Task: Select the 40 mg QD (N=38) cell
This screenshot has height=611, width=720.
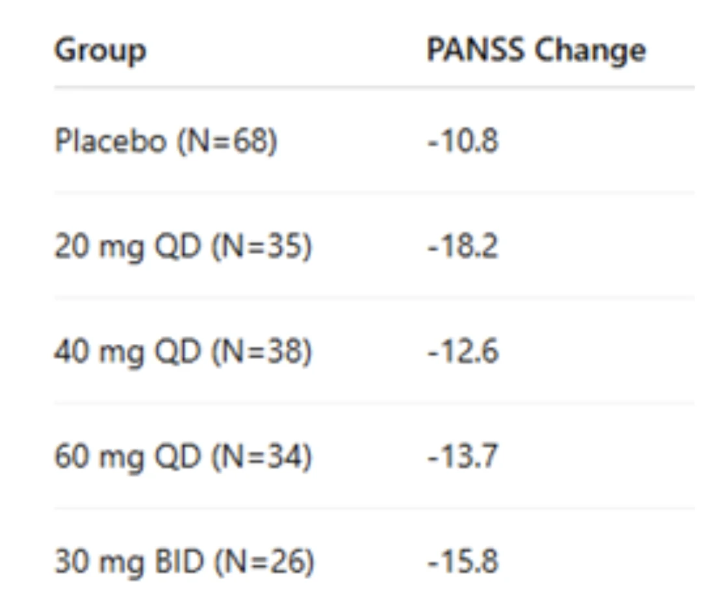Action: point(183,352)
